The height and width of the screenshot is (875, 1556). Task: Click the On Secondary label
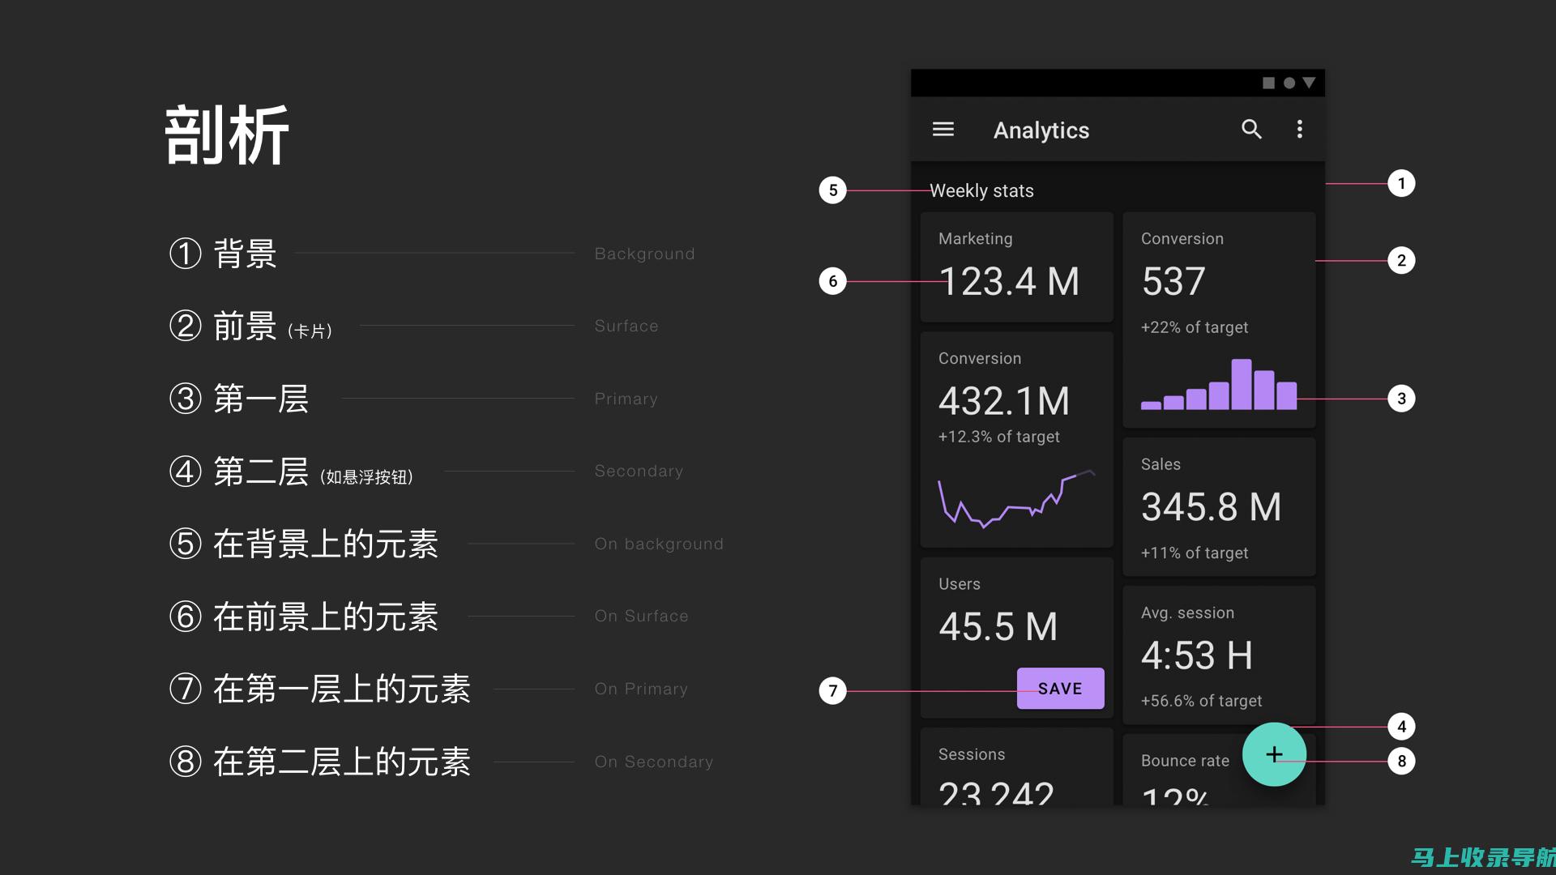[x=654, y=762]
